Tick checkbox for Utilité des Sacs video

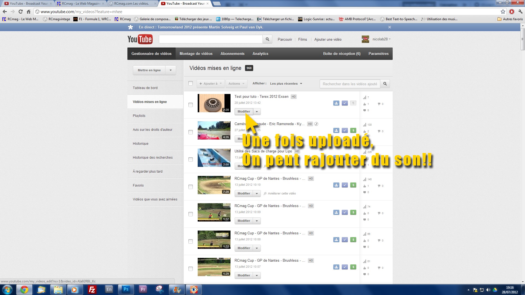click(x=191, y=160)
